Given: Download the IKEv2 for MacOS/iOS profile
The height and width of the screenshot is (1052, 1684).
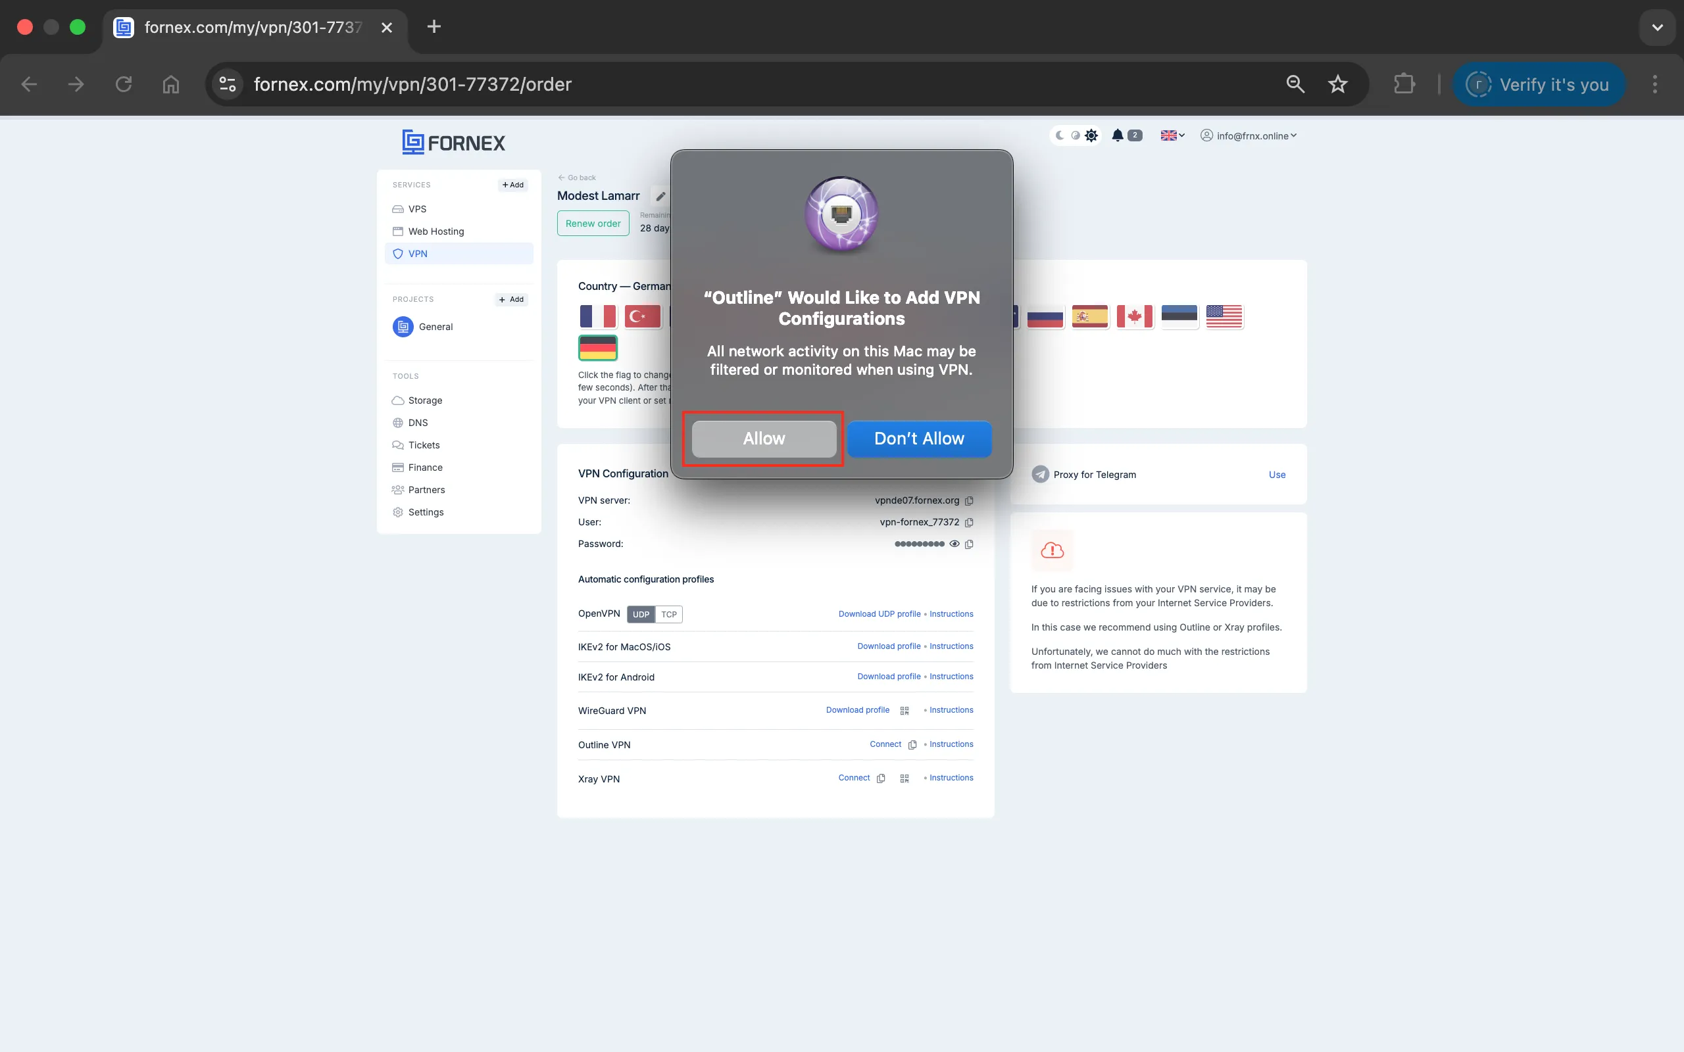Looking at the screenshot, I should click(889, 646).
